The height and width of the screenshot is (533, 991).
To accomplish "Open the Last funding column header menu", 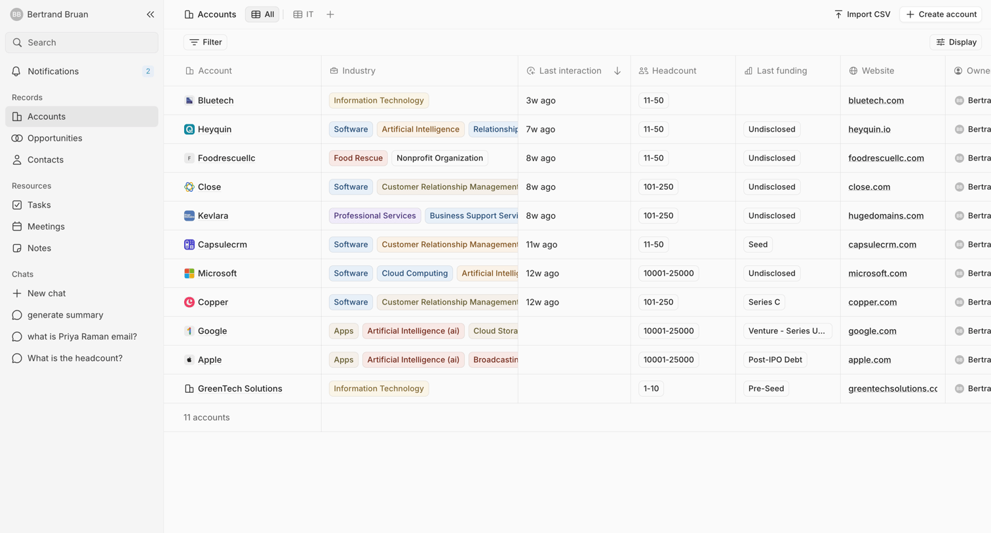I will 788,71.
